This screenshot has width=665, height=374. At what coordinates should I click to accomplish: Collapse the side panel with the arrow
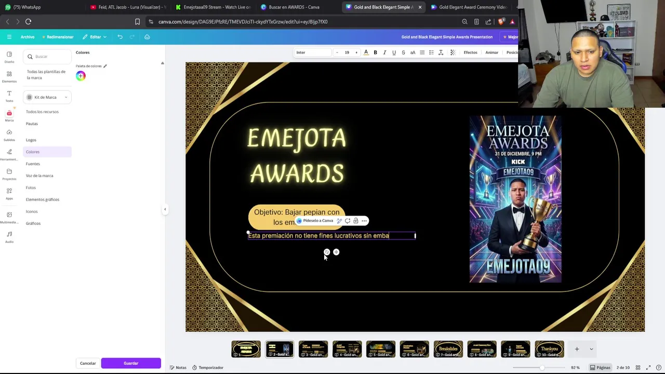tap(165, 209)
